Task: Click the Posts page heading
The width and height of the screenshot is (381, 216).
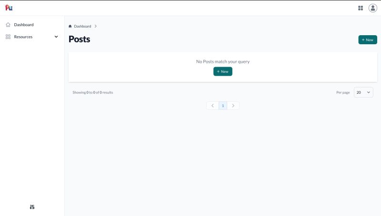Action: [x=79, y=39]
